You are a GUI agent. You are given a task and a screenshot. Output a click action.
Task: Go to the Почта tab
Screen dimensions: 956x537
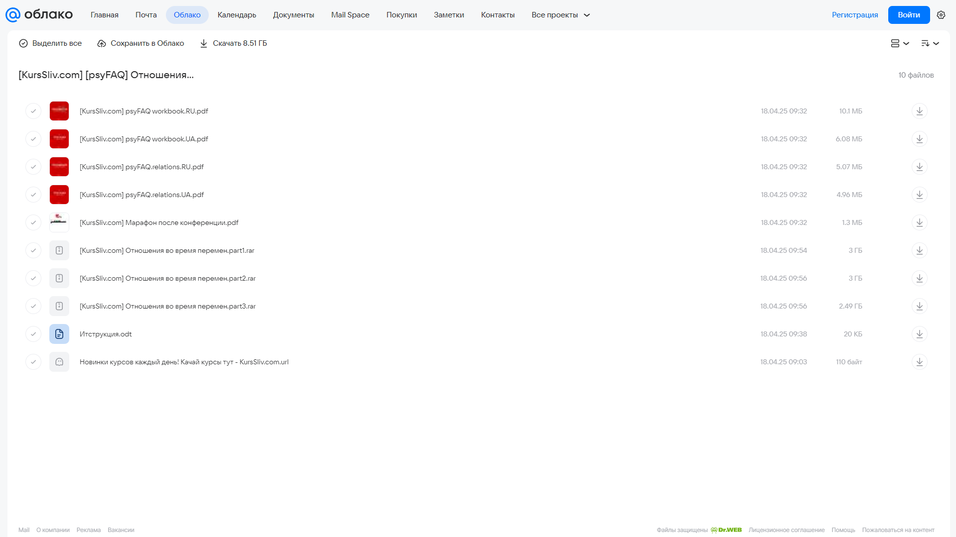tap(146, 15)
